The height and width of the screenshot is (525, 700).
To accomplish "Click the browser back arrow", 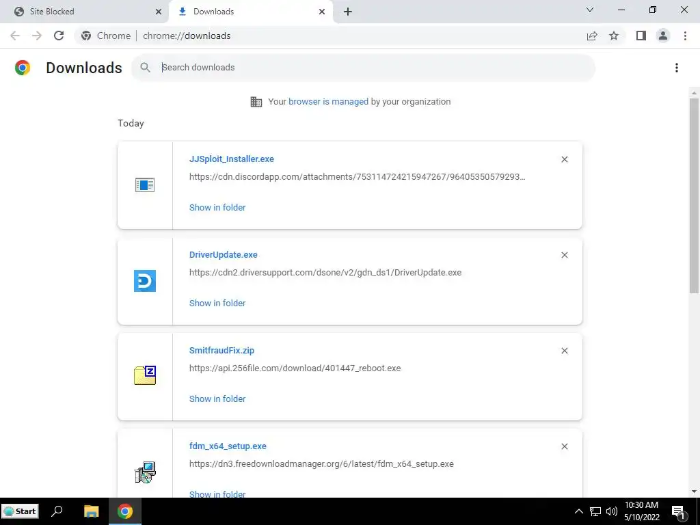I will pos(15,36).
